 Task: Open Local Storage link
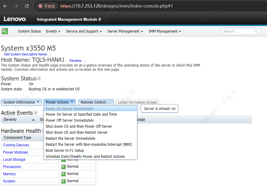tap(14, 160)
